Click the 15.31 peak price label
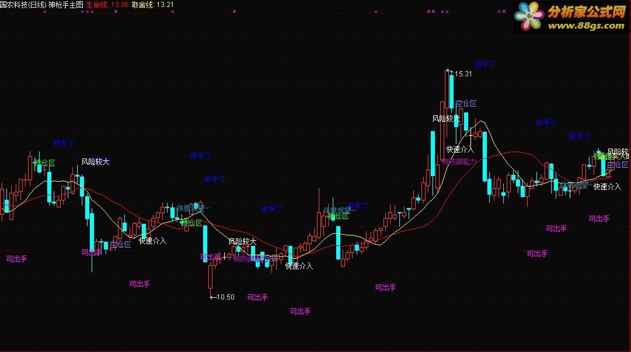 point(463,74)
